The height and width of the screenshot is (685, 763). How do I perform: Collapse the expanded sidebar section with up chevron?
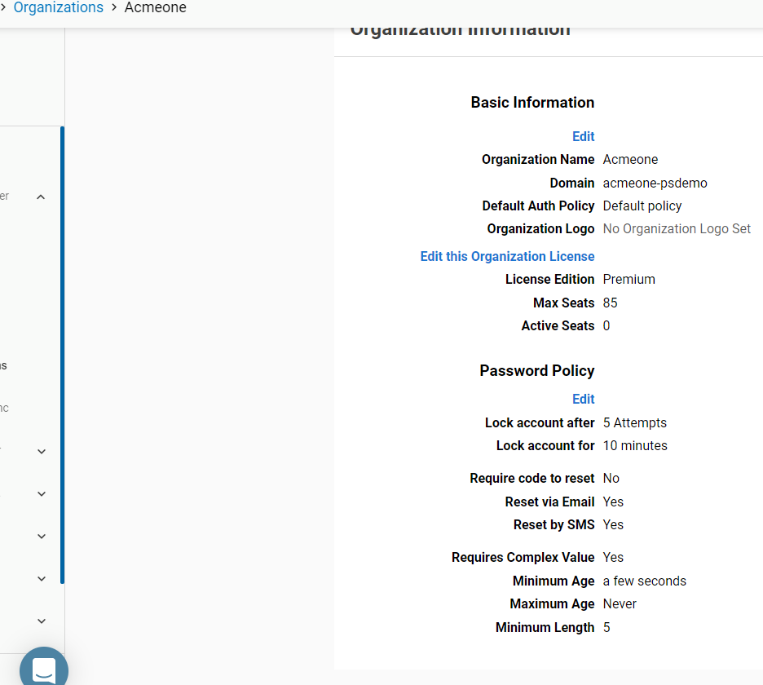click(x=41, y=197)
